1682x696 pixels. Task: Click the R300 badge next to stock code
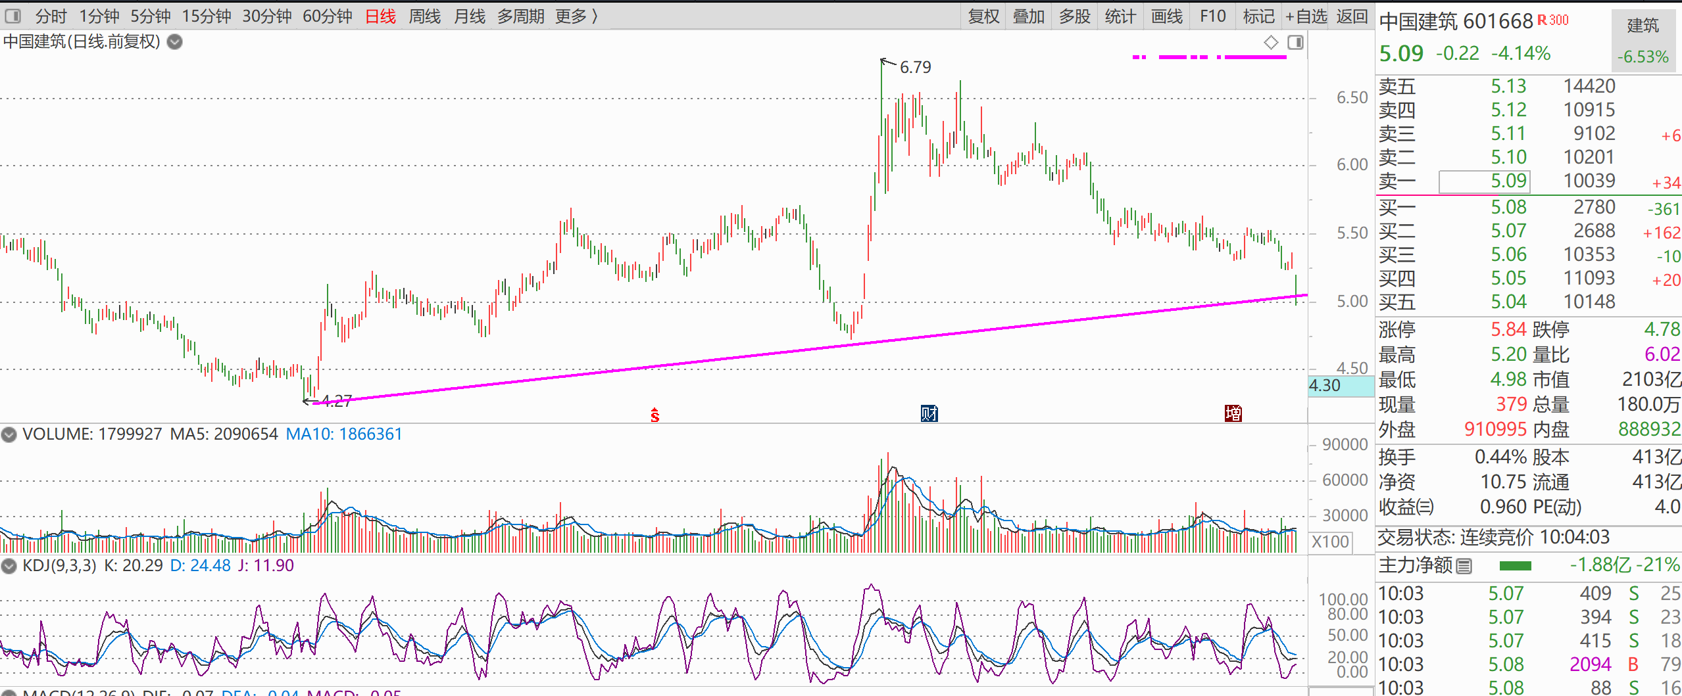(x=1552, y=20)
